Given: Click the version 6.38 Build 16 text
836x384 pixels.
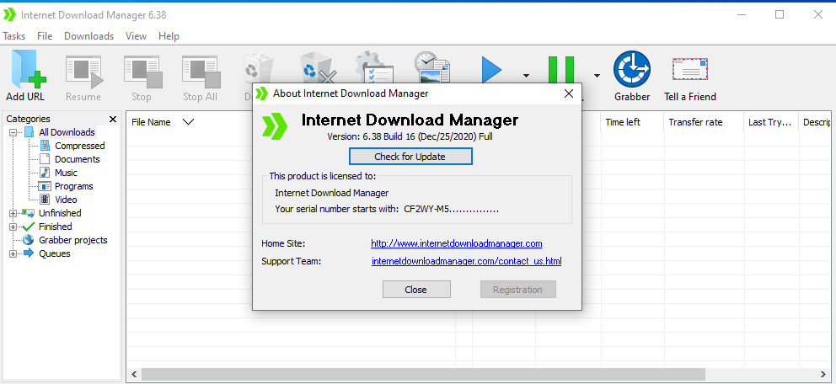Looking at the screenshot, I should 410,136.
